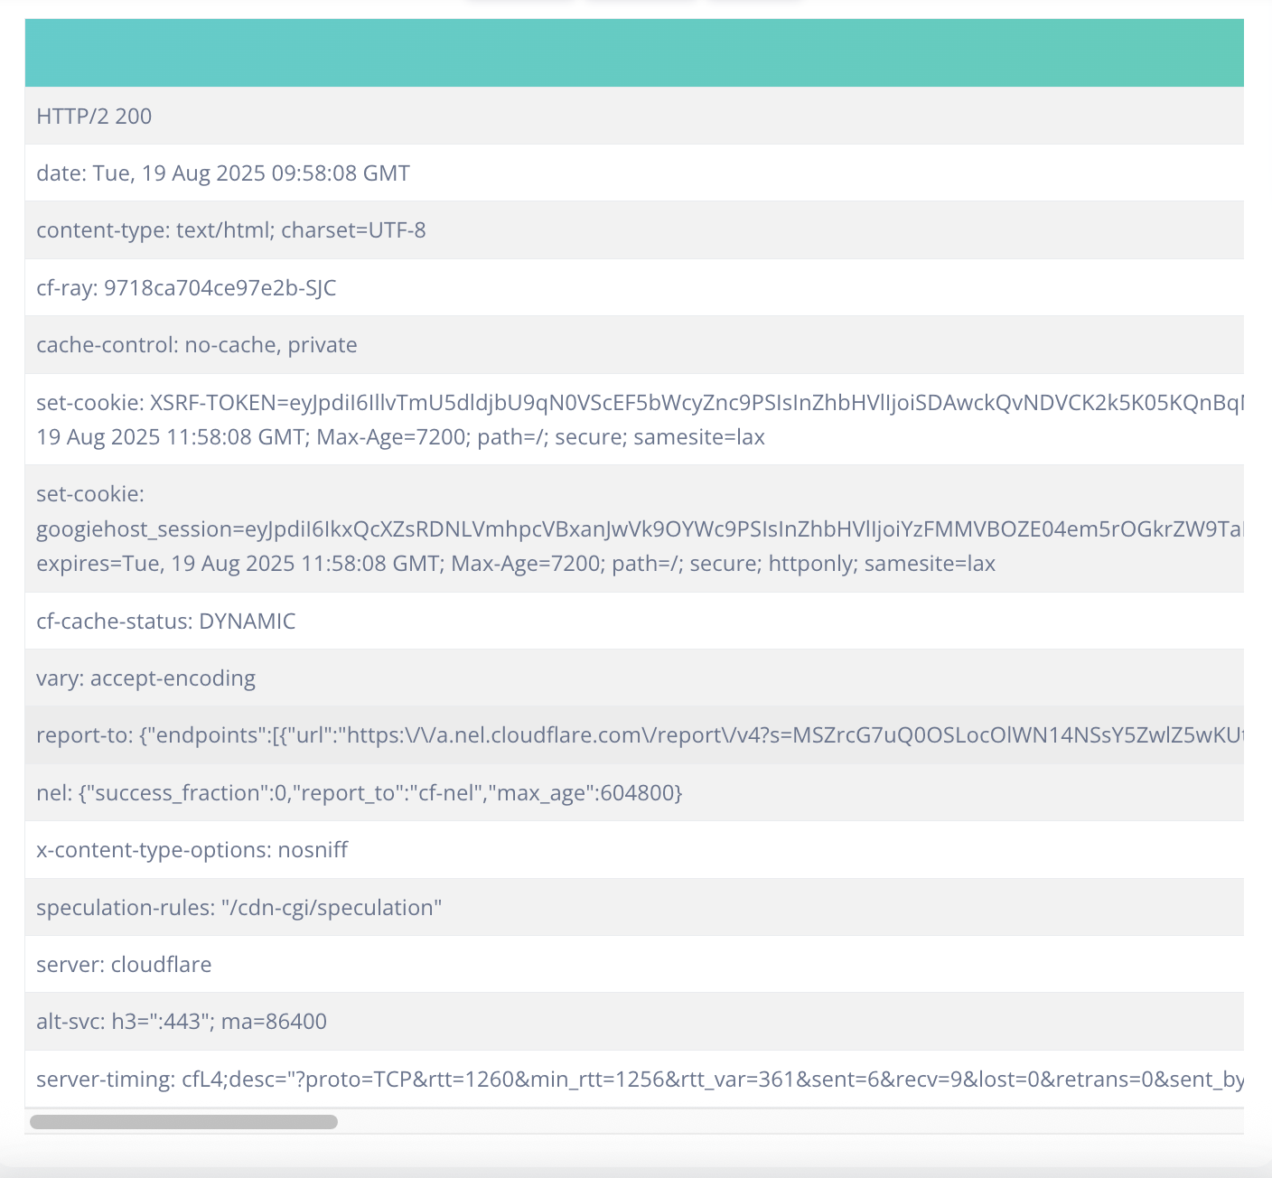Select the report-to endpoints row

pos(632,735)
